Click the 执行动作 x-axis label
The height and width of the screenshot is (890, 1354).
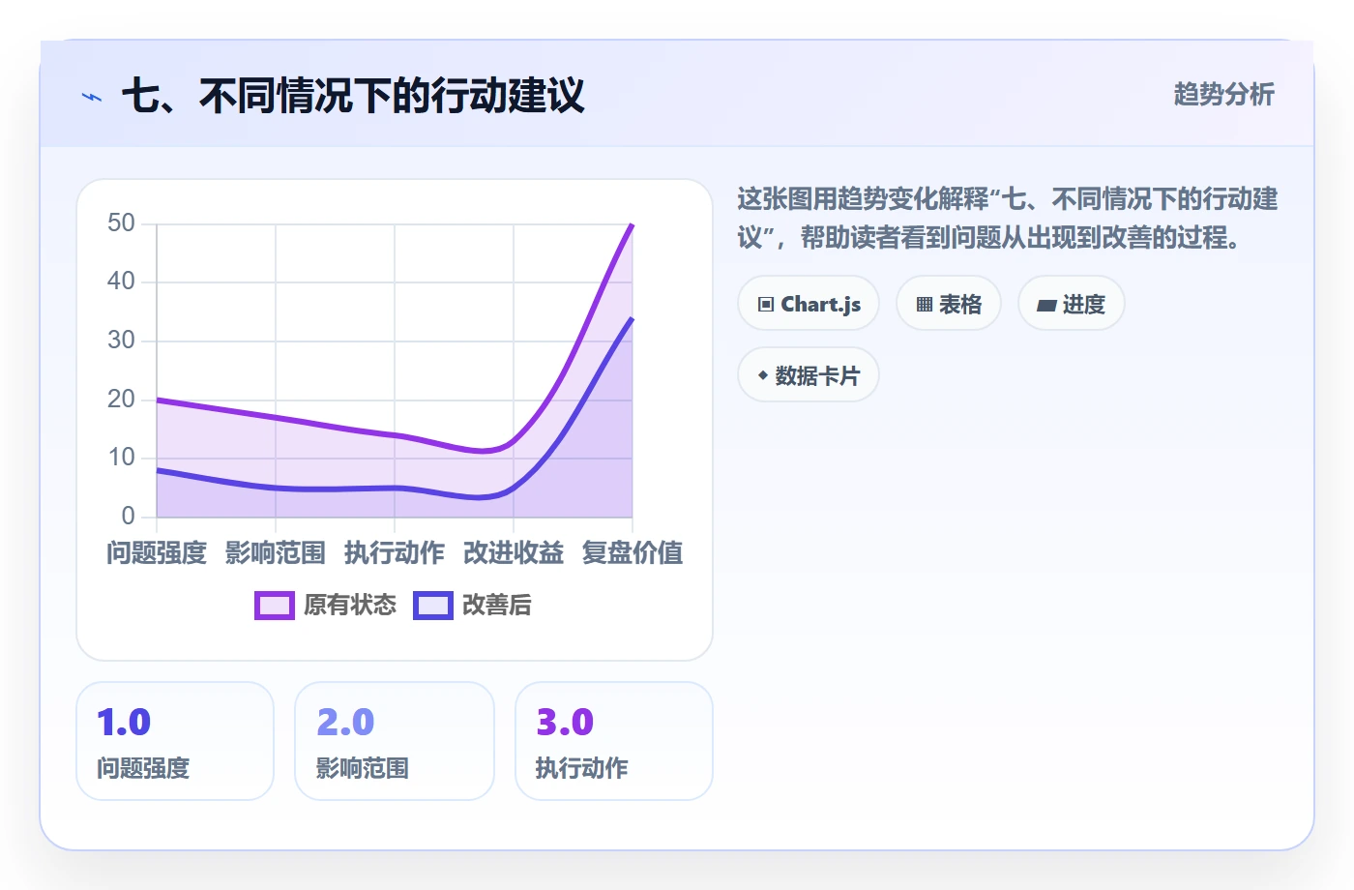395,553
